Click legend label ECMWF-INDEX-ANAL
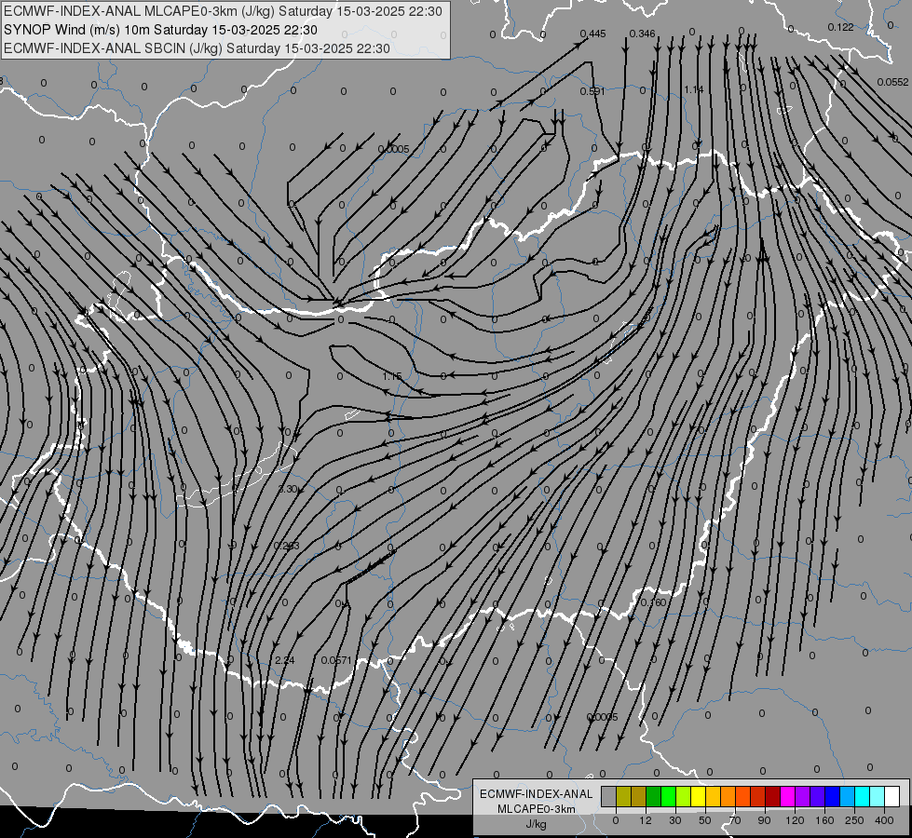Screen dimensions: 912x838 [x=537, y=794]
